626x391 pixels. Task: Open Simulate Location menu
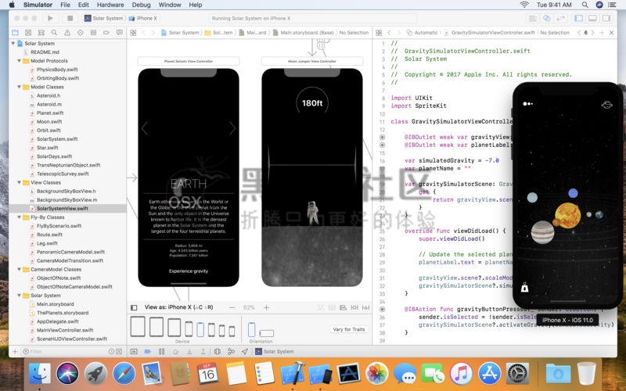click(244, 351)
